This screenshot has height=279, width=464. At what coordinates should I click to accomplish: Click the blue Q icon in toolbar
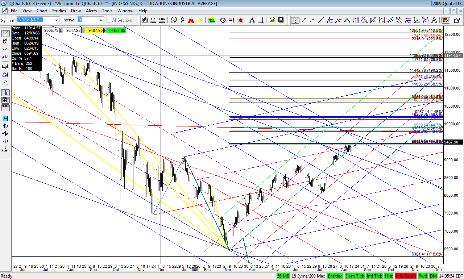pyautogui.click(x=223, y=20)
